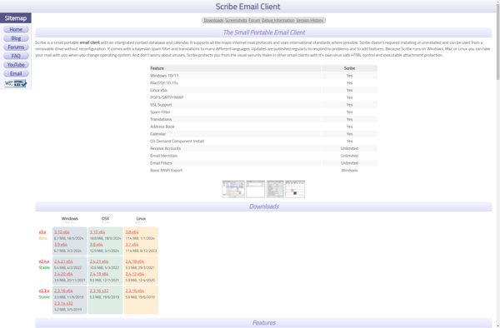Image resolution: width=500 pixels, height=328 pixels.
Task: Visit the YouTube link in the sidebar
Action: tap(16, 65)
